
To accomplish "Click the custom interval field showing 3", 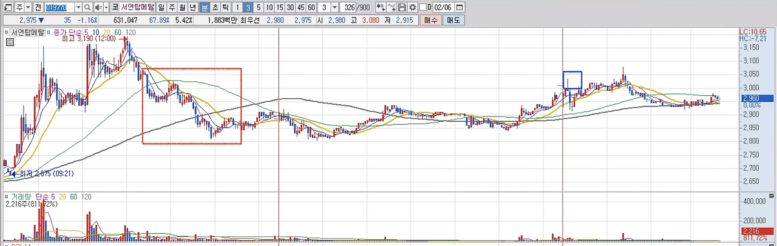I will (325, 7).
